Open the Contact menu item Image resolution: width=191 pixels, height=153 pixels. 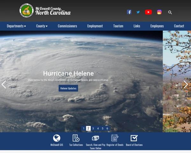179,26
